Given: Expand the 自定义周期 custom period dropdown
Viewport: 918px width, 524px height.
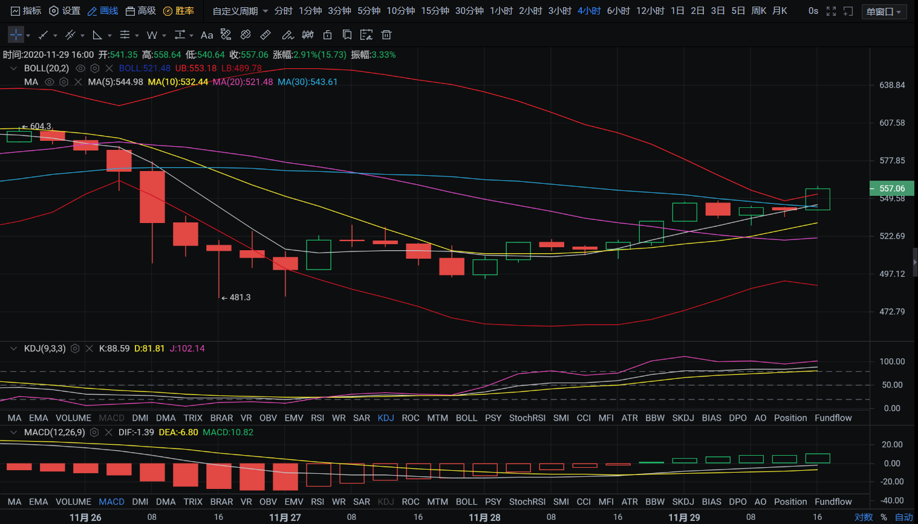Looking at the screenshot, I should [240, 11].
